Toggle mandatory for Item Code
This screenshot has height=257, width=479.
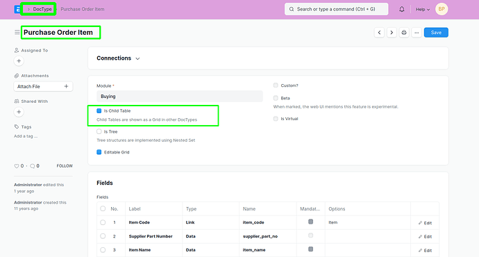point(311,222)
